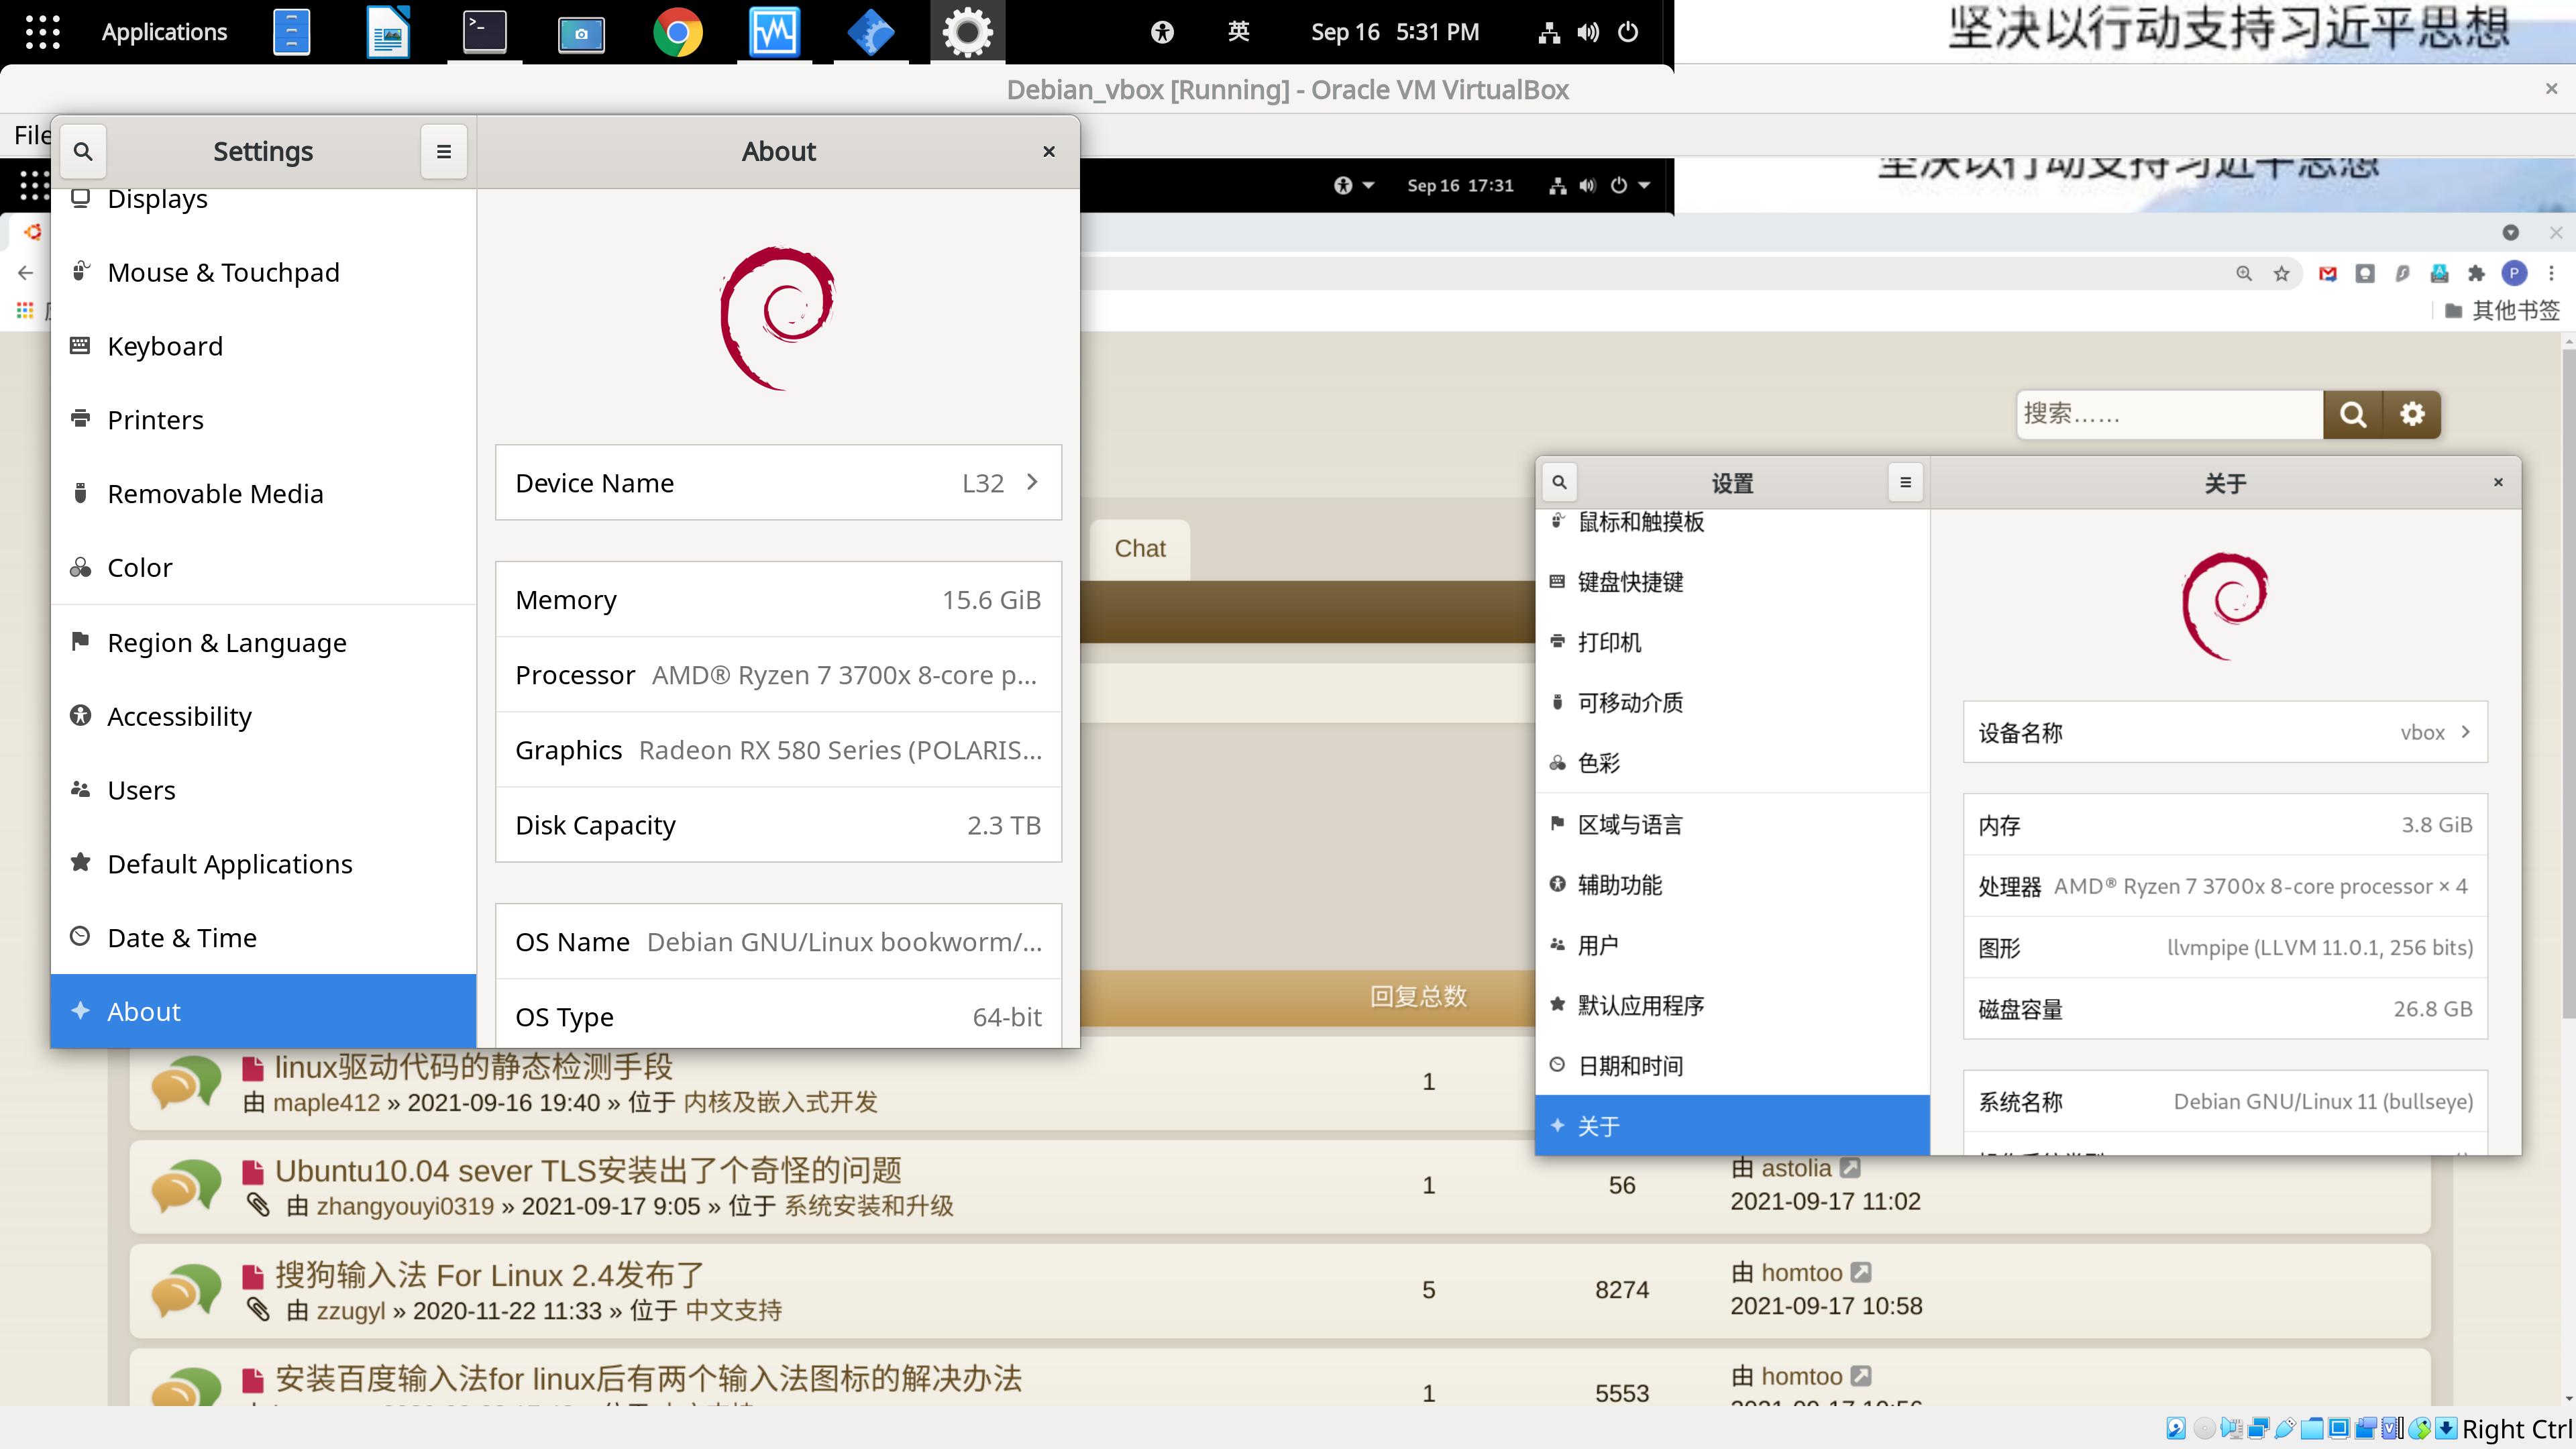Click VirtualBox recording status icon
The width and height of the screenshot is (2576, 1449).
(x=2366, y=1428)
